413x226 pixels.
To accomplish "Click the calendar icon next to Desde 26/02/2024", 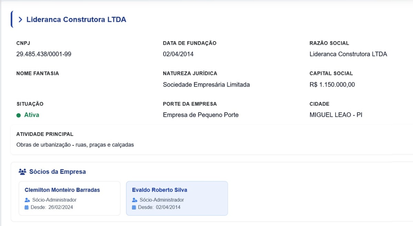I will tap(27, 207).
